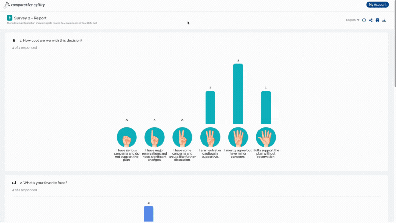The height and width of the screenshot is (223, 396).
Task: Click the fist icon beside question 1
Action: point(14,40)
